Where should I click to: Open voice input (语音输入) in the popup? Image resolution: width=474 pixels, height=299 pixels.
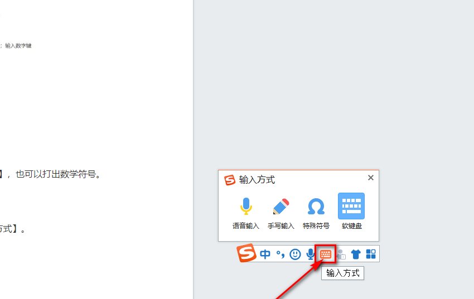(246, 213)
